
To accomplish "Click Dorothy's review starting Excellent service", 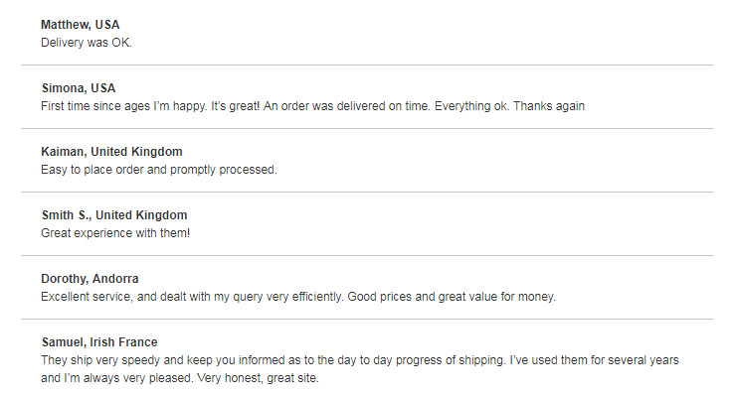I will pyautogui.click(x=298, y=297).
